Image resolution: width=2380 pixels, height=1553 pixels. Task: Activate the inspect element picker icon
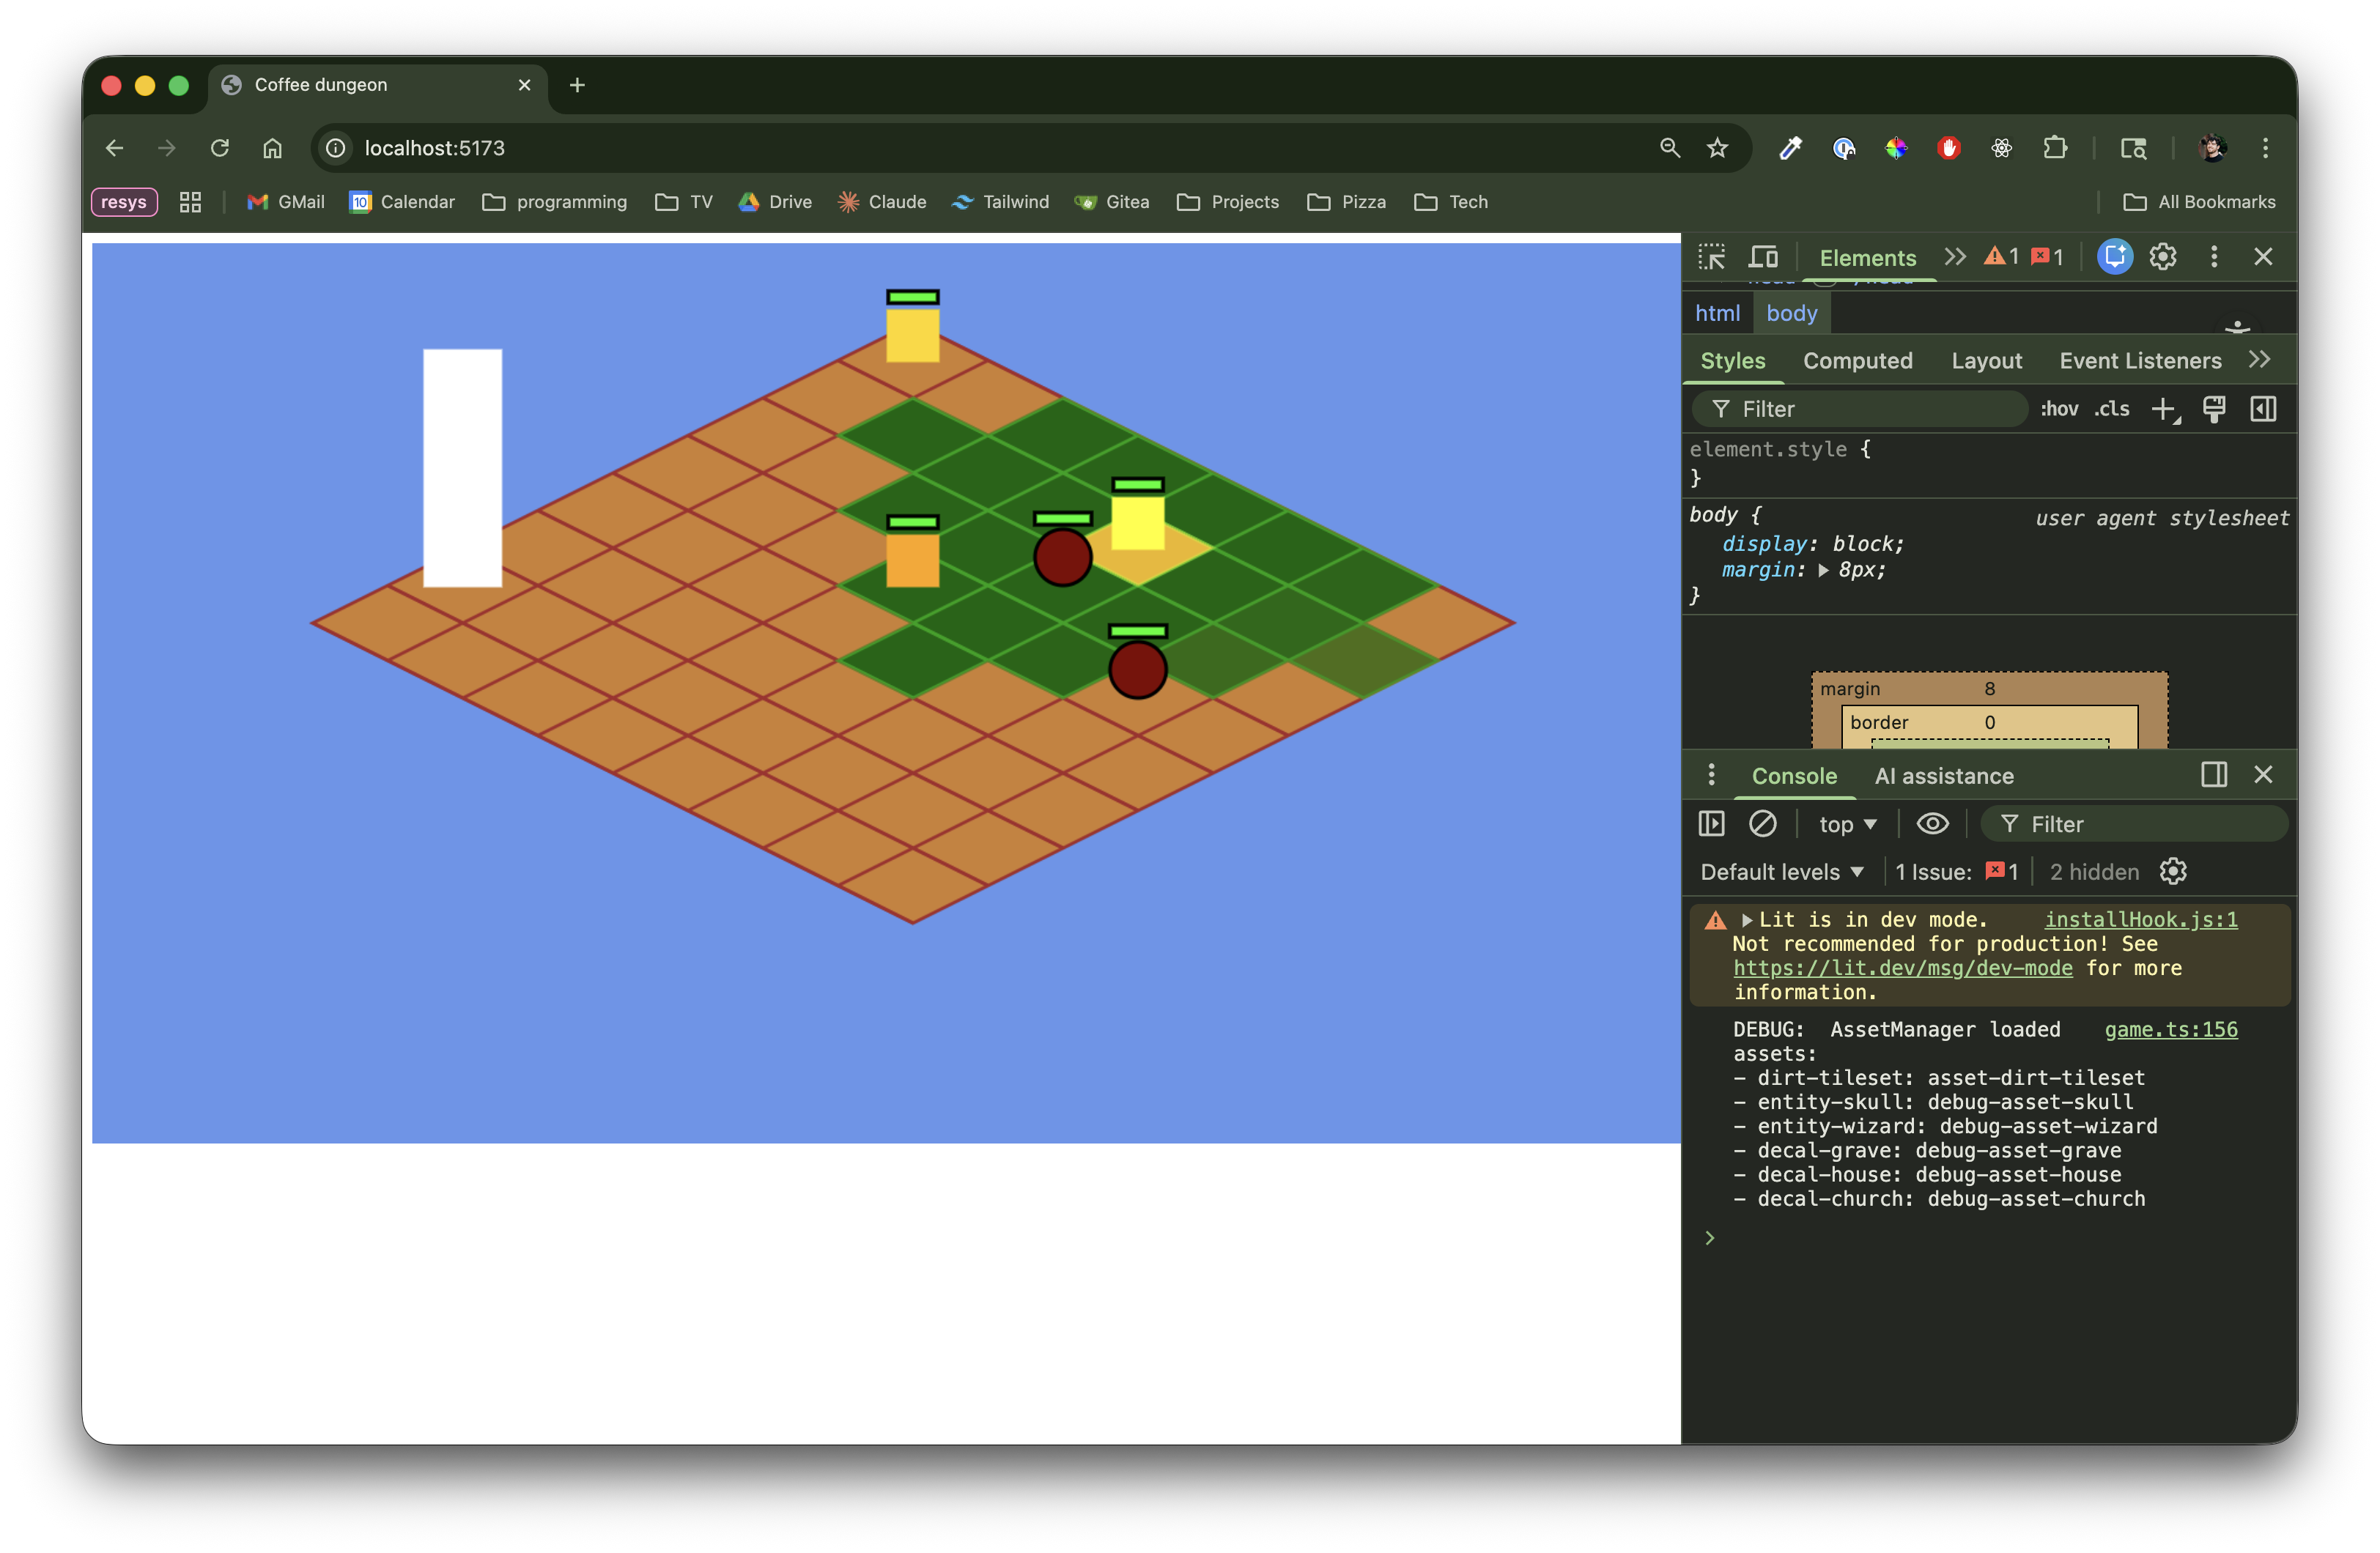(1711, 257)
